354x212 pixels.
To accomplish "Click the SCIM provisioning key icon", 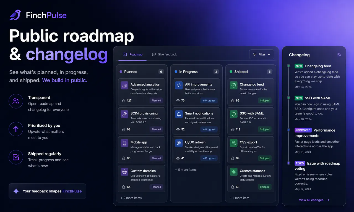I will pos(124,114).
